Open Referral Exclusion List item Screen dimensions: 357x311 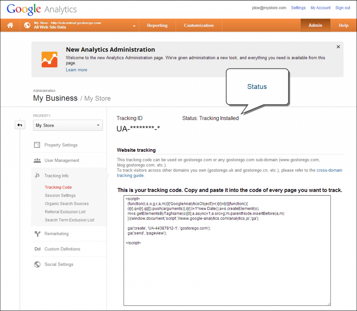click(x=65, y=212)
